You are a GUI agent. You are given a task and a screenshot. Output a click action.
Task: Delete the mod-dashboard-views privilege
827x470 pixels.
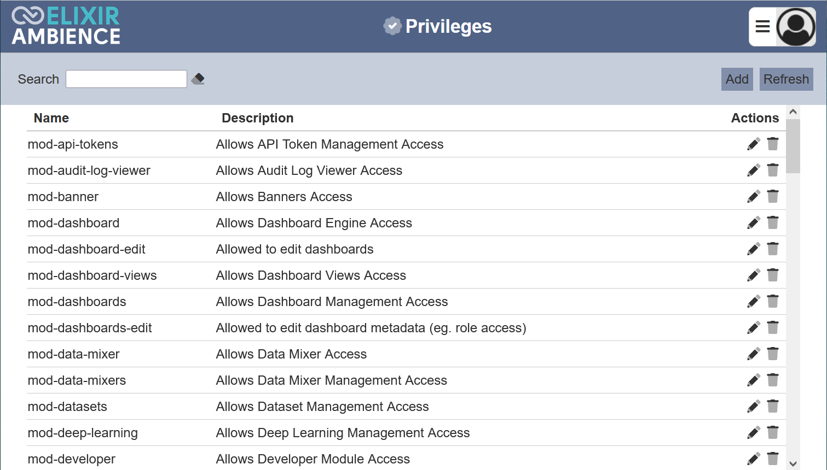pyautogui.click(x=773, y=275)
